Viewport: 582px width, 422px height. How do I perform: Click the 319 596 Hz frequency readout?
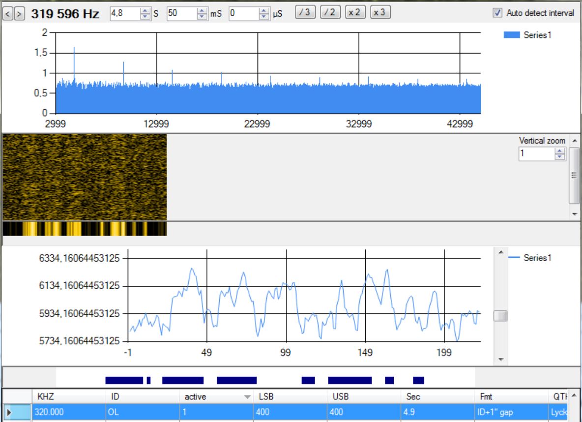click(x=65, y=14)
